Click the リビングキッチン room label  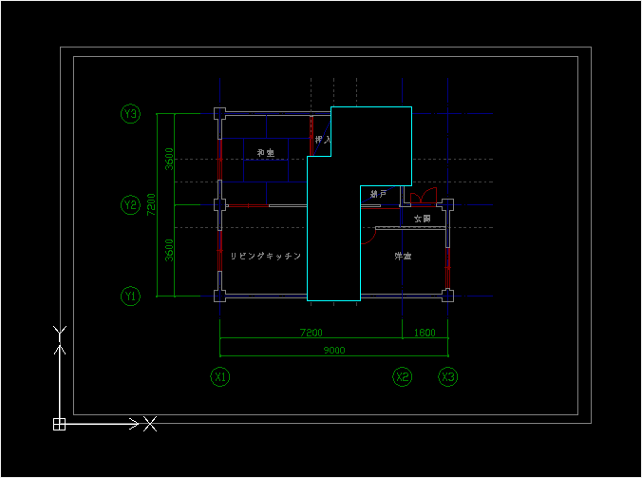click(266, 256)
